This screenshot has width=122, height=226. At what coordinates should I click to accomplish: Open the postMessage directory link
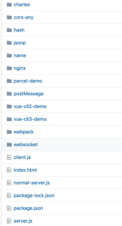click(29, 94)
